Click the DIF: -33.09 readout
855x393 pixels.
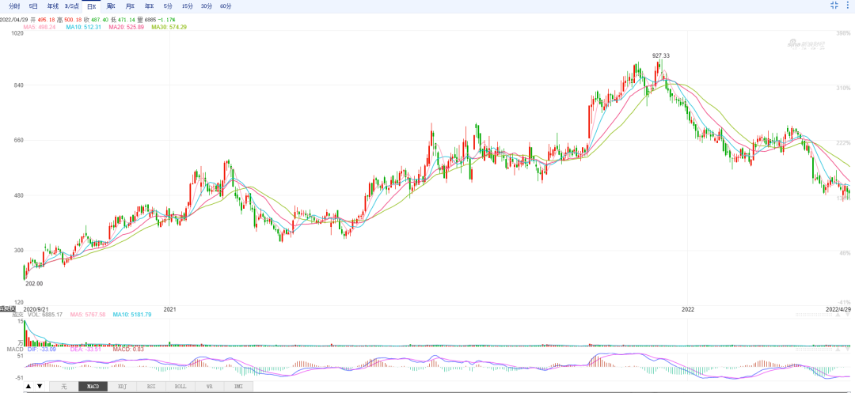[x=41, y=349]
